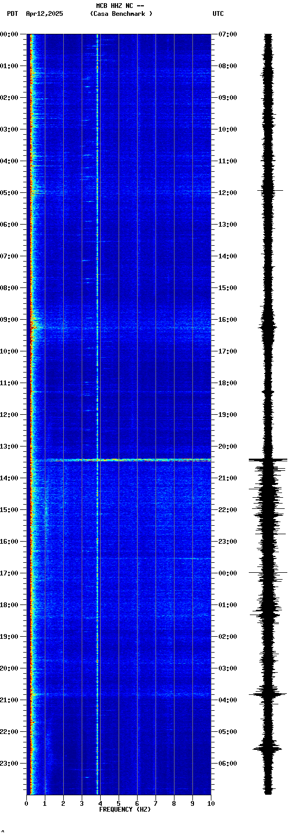Click the station title 'MCB HHZ NC --'

pos(120,6)
